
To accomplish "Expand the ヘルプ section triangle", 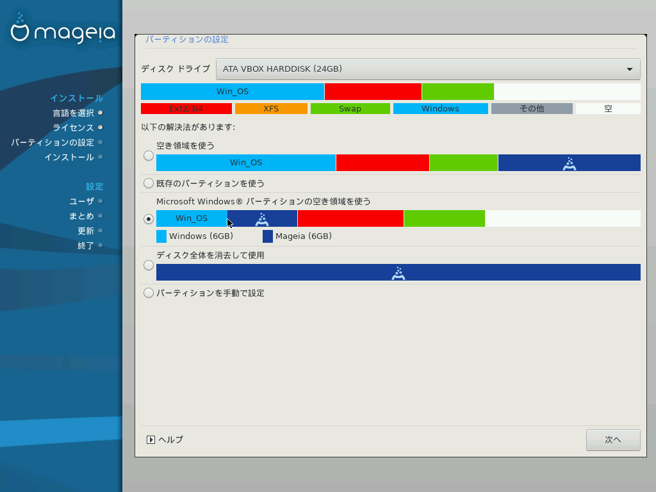I will 151,439.
